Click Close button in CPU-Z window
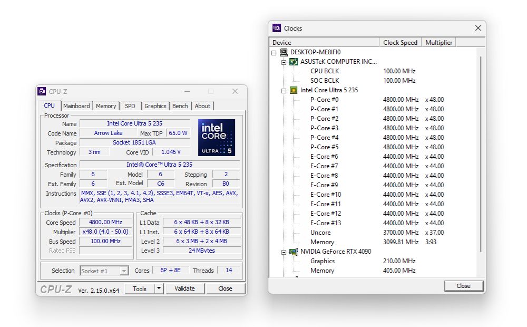 pyautogui.click(x=225, y=288)
